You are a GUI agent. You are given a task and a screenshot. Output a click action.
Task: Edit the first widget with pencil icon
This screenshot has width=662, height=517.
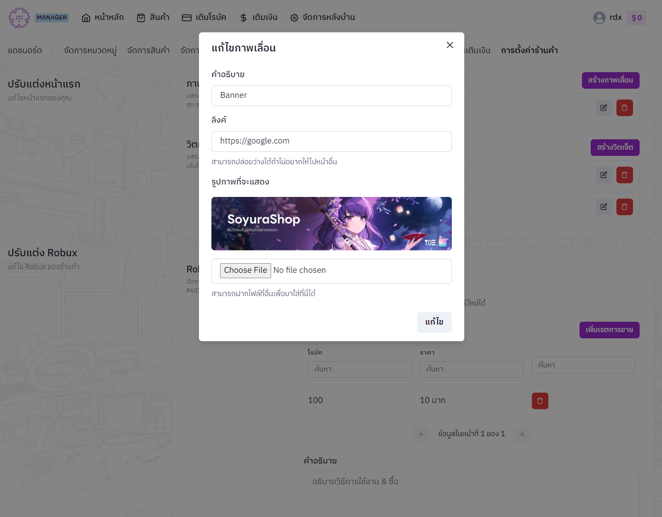click(604, 175)
